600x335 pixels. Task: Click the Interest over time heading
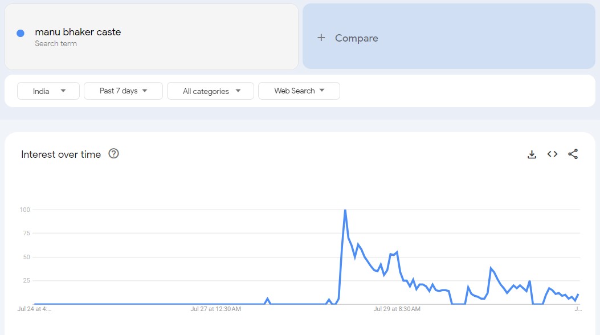pyautogui.click(x=61, y=154)
